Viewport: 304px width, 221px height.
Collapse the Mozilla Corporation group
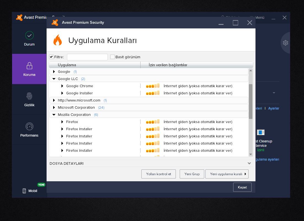point(54,115)
